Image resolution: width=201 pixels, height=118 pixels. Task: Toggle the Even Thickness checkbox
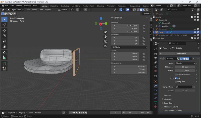coord(176,74)
